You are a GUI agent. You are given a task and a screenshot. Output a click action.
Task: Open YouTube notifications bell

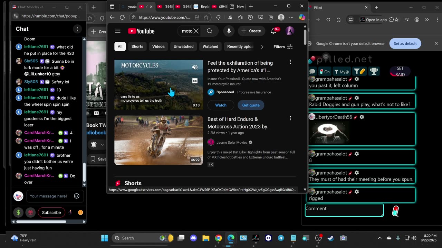coord(273,31)
